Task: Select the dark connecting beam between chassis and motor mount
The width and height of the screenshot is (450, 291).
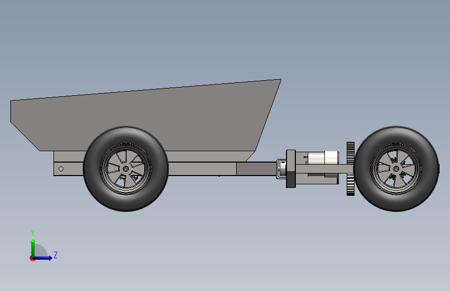Action: click(x=256, y=169)
